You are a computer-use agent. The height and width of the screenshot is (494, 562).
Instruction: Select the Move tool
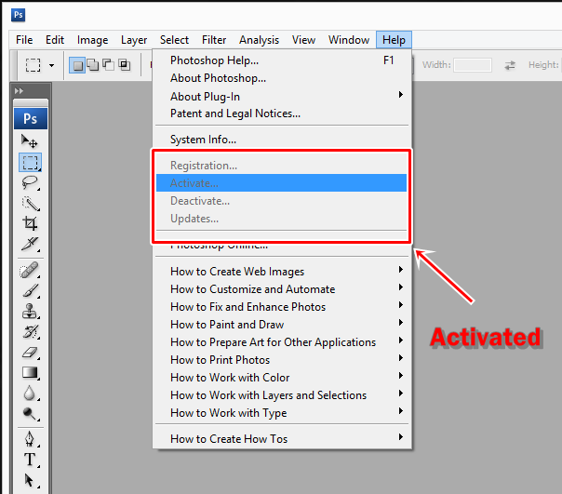[30, 141]
